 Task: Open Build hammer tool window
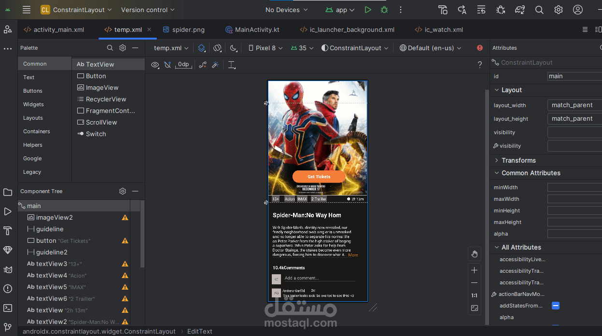pyautogui.click(x=8, y=231)
